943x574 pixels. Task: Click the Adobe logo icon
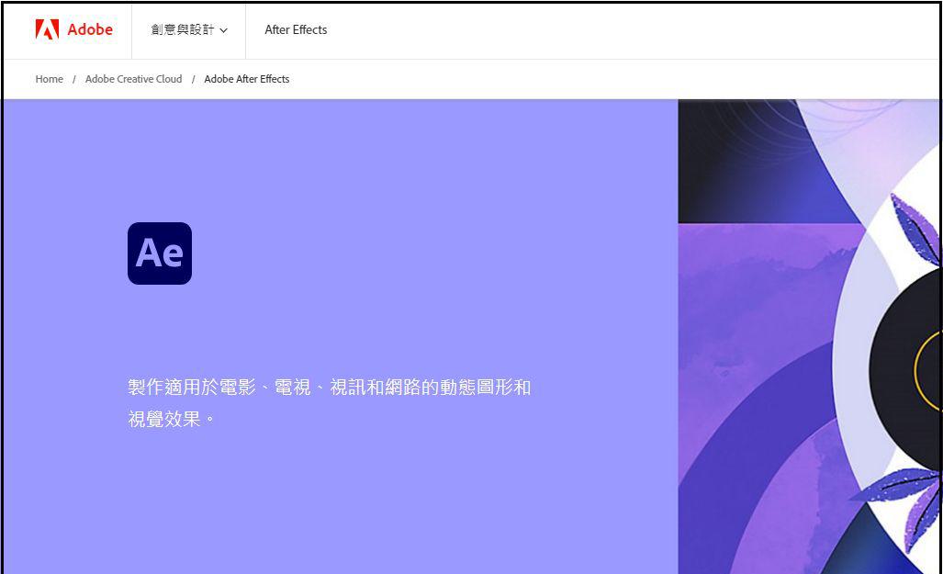(x=47, y=29)
